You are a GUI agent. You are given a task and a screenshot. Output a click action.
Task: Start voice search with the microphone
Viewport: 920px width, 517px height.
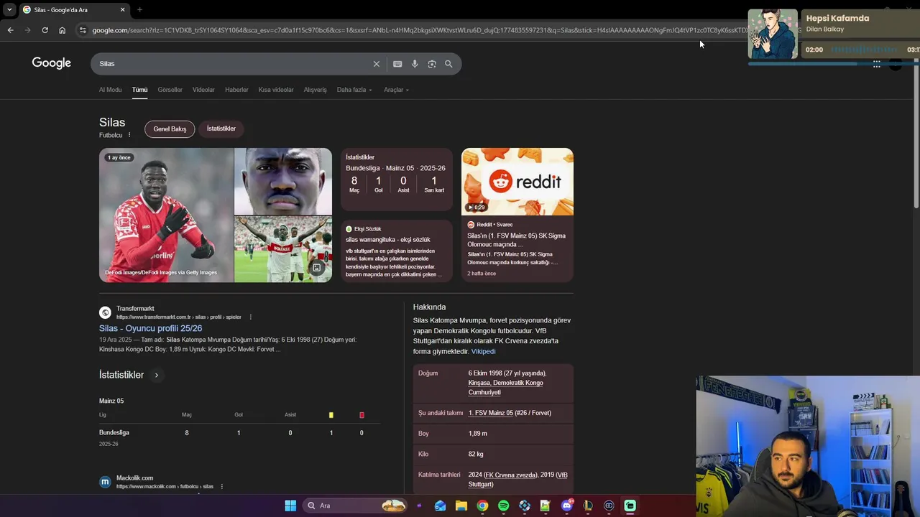[415, 64]
